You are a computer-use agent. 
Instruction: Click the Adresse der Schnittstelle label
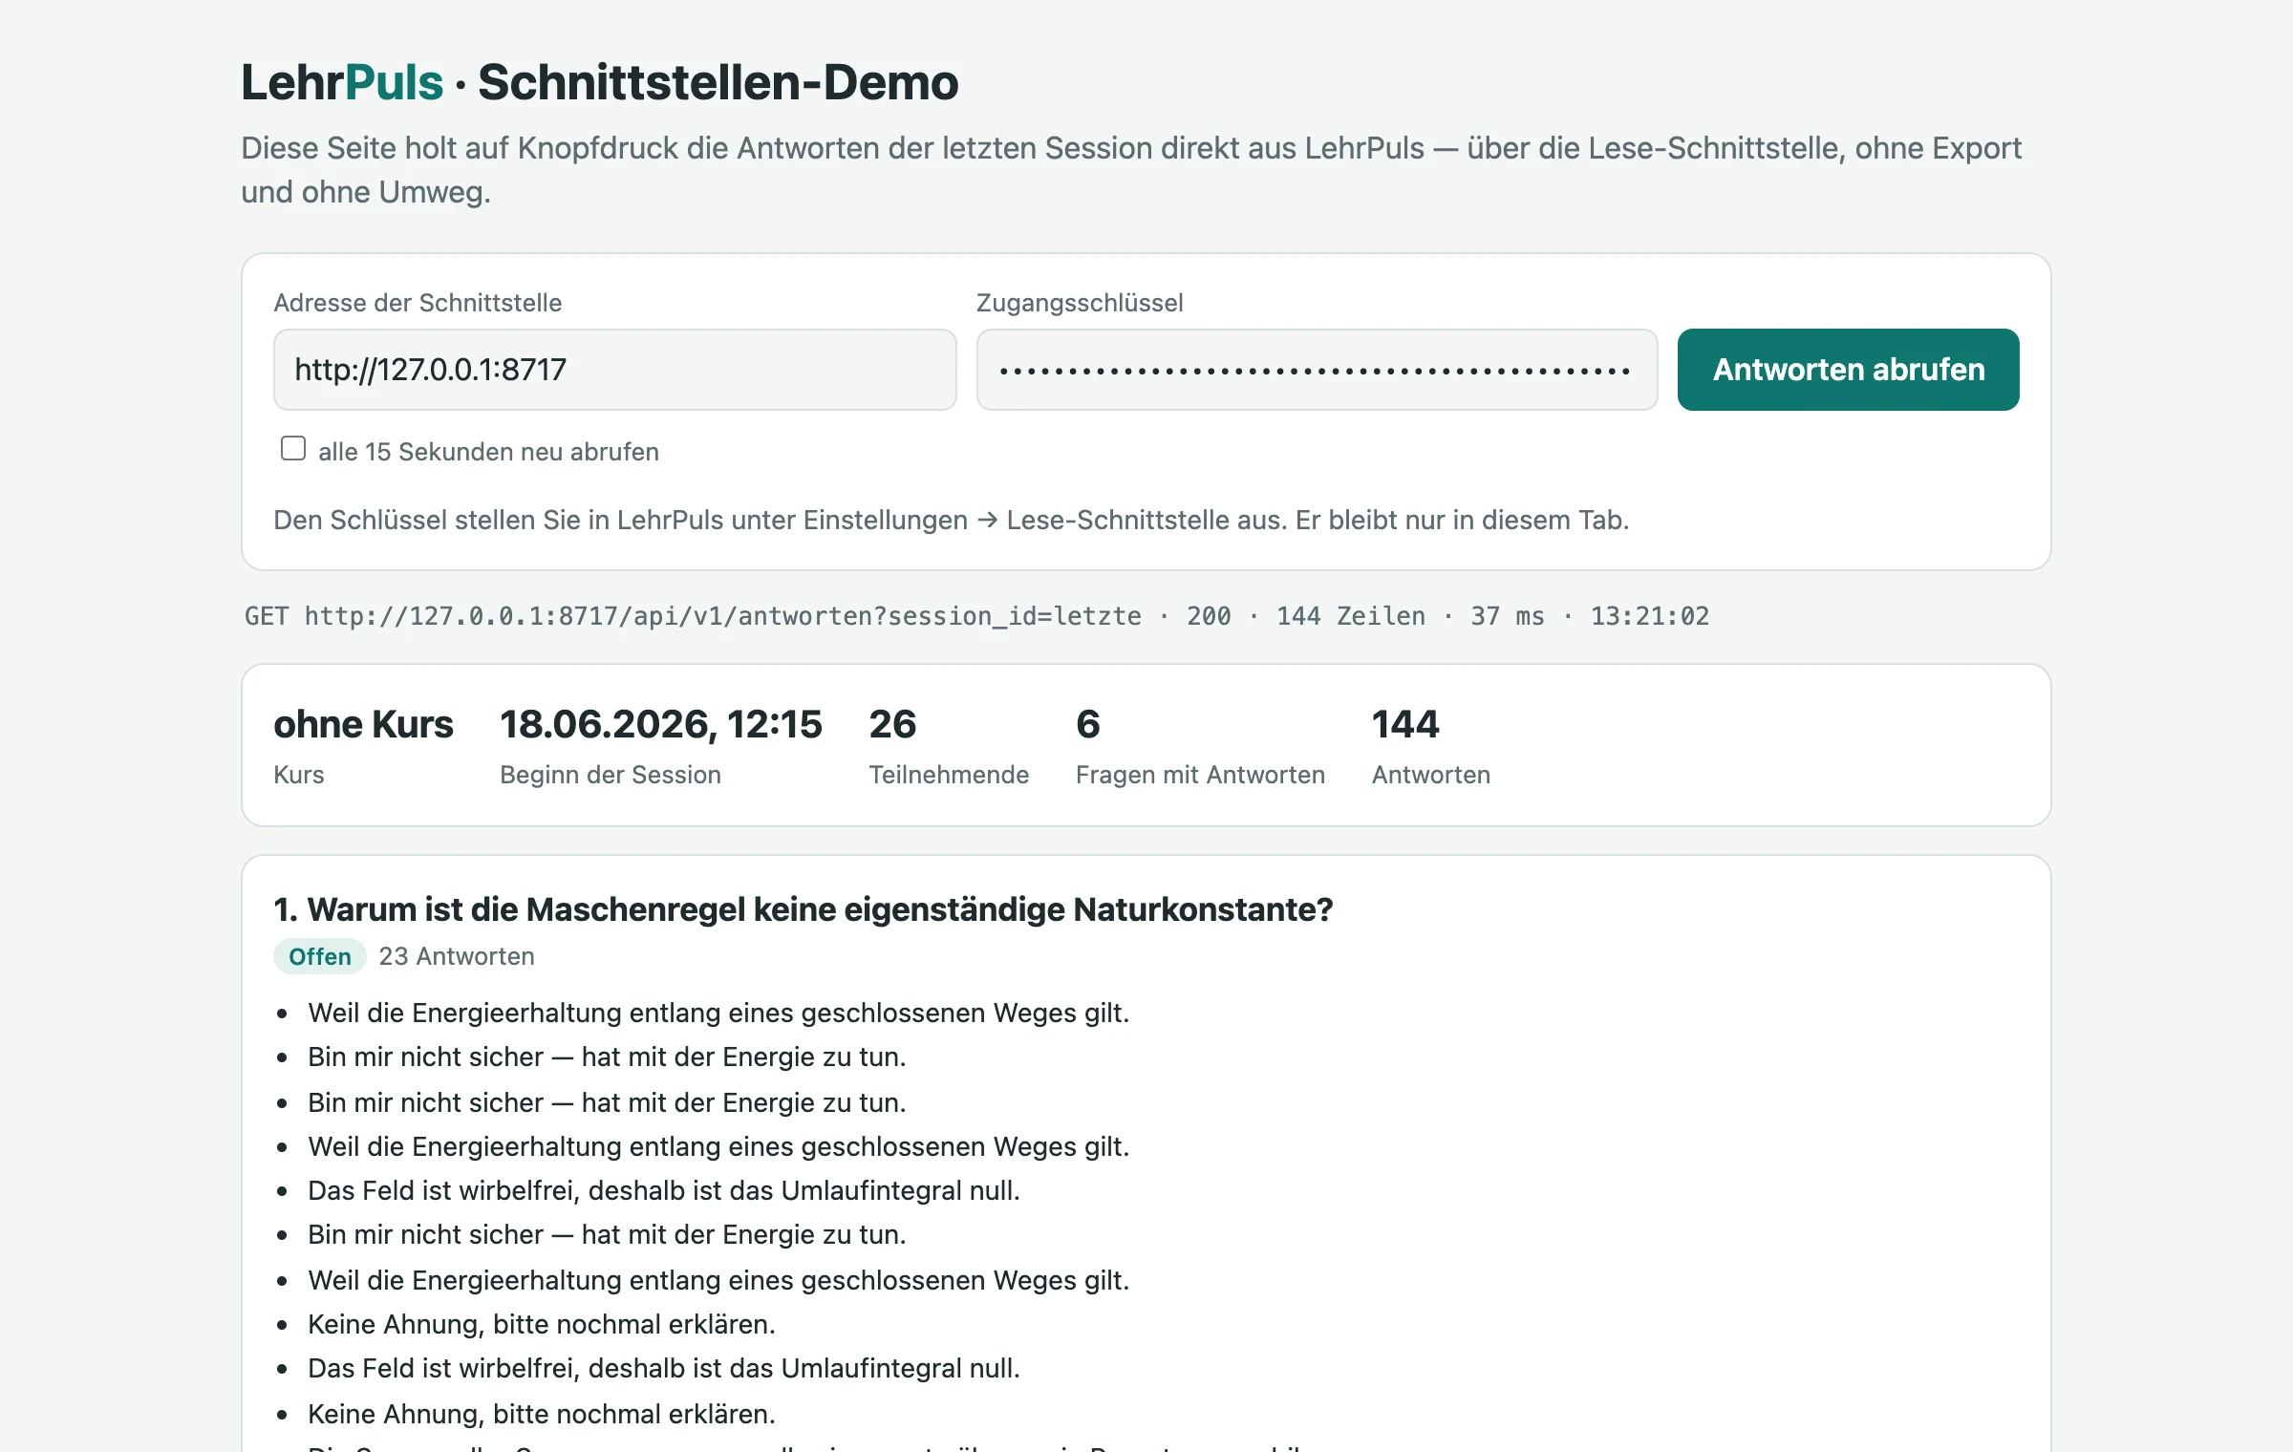click(418, 303)
